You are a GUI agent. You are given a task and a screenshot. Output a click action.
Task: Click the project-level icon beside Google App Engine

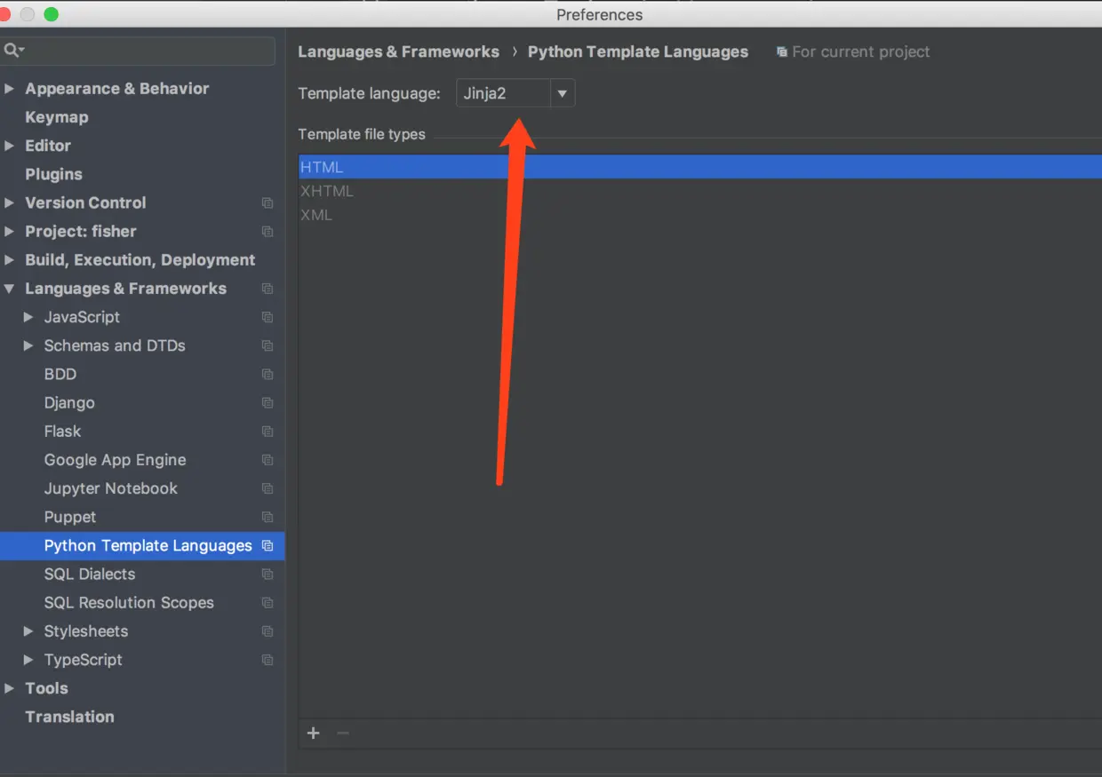[x=267, y=460]
